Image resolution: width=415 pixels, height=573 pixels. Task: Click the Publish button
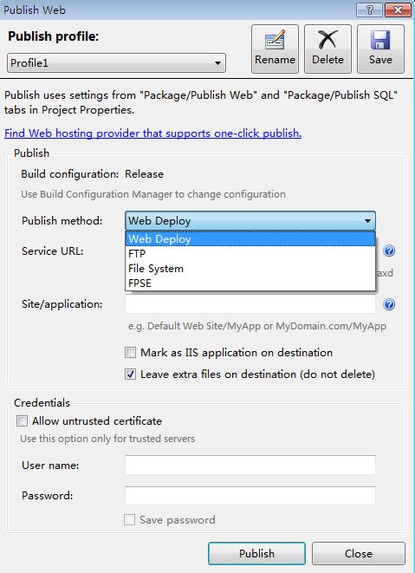pos(256,553)
